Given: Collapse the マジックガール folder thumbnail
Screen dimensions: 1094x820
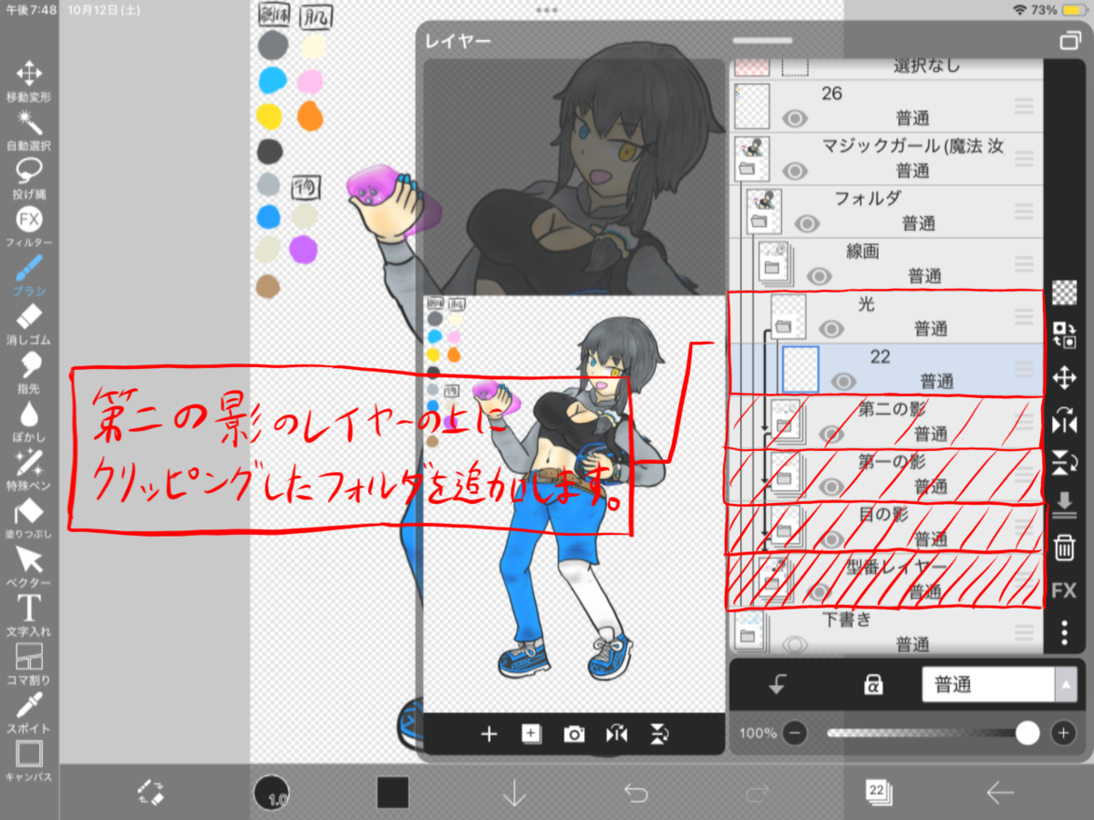Looking at the screenshot, I should click(752, 158).
